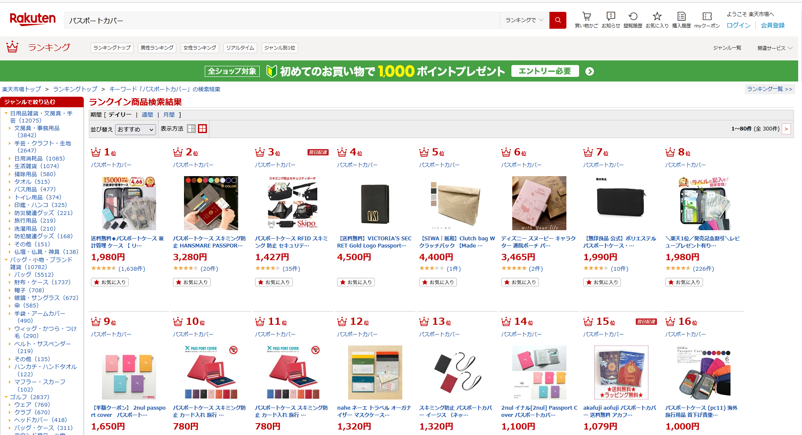Open the myクーポン coupon icon
The height and width of the screenshot is (435, 802).
coord(707,19)
